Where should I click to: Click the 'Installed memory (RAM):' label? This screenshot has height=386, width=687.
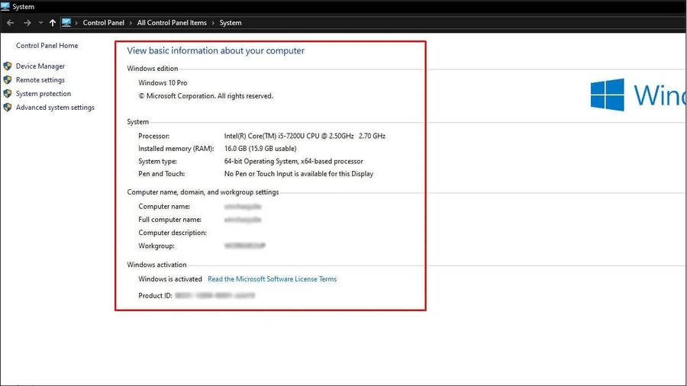pos(176,148)
